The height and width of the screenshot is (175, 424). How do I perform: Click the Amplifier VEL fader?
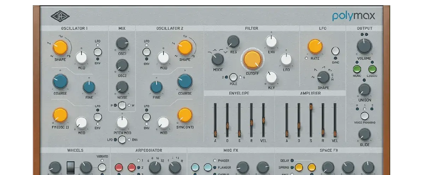(x=335, y=133)
